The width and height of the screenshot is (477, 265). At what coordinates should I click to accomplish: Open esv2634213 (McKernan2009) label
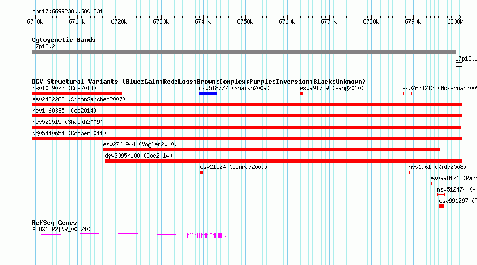[439, 88]
